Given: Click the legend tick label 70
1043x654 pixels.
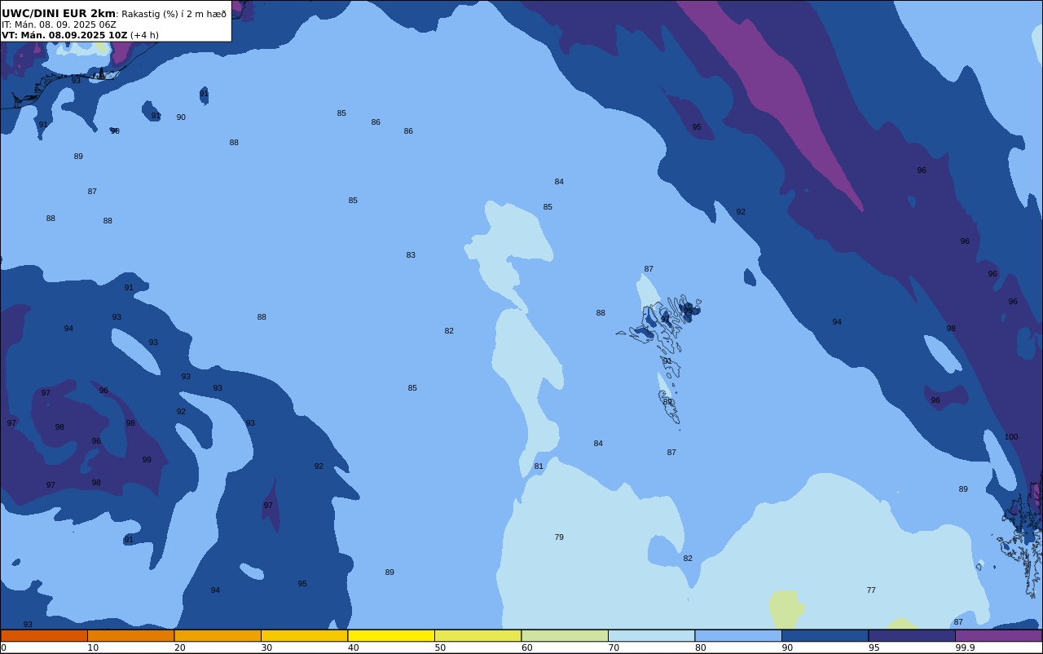Looking at the screenshot, I should tap(614, 647).
